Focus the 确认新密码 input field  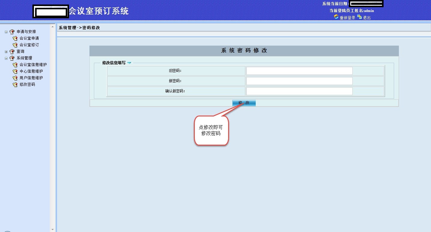click(x=299, y=91)
